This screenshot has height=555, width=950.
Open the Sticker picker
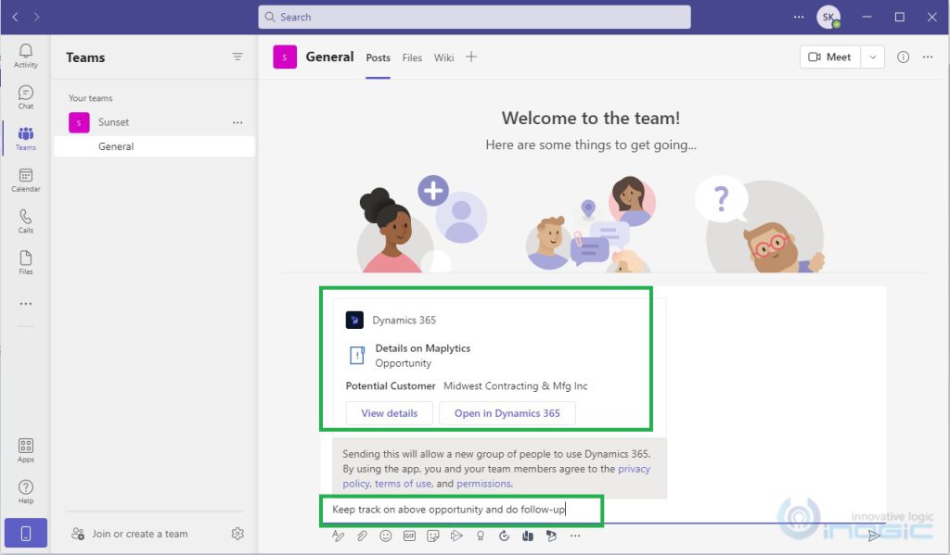[x=433, y=536]
